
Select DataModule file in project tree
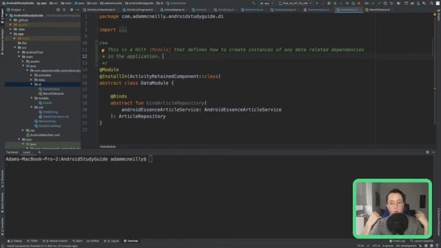point(49,89)
